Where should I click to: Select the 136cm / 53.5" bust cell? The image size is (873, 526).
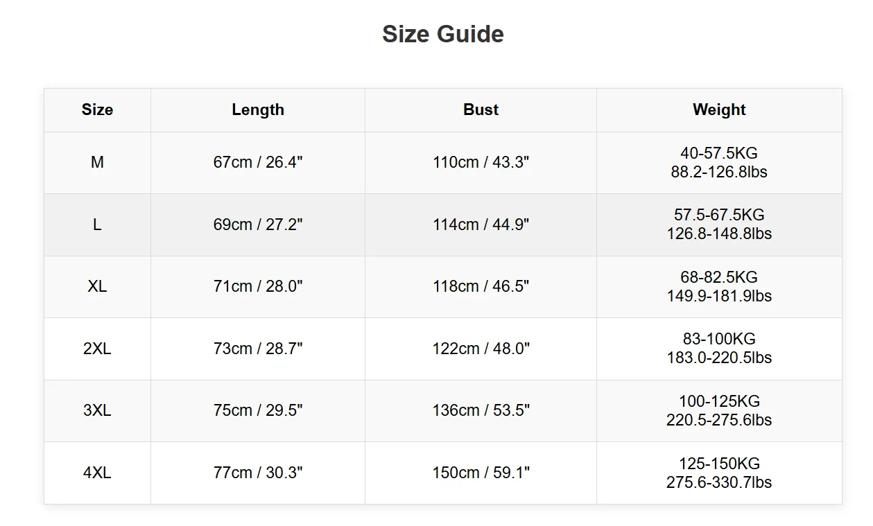click(x=481, y=410)
